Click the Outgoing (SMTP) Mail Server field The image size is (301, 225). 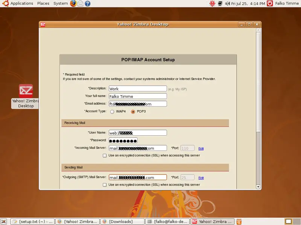click(x=138, y=177)
